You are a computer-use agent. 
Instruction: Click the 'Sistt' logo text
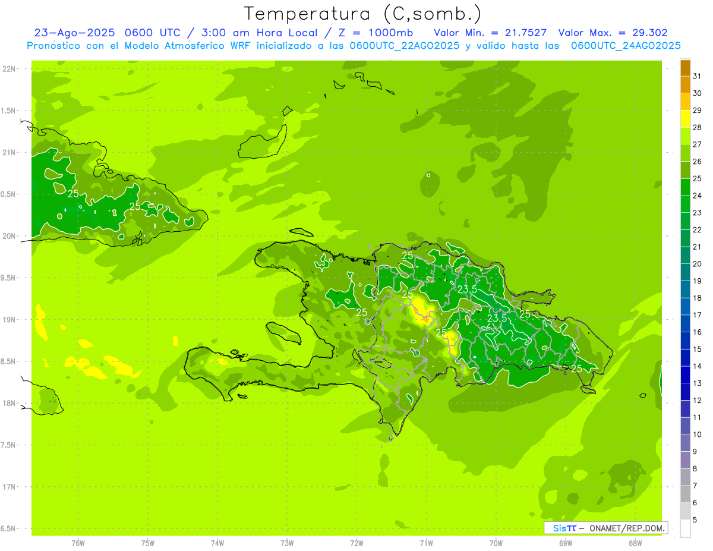564,528
